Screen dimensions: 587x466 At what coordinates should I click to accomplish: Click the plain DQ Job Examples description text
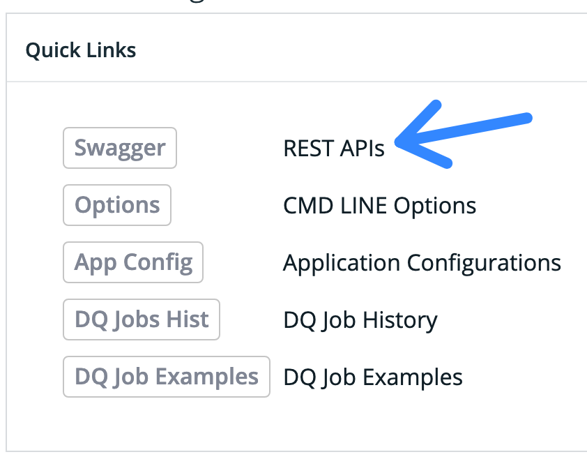(x=372, y=377)
